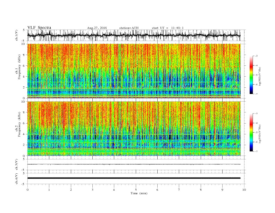Click the ch.3 flat signal trace

point(134,164)
